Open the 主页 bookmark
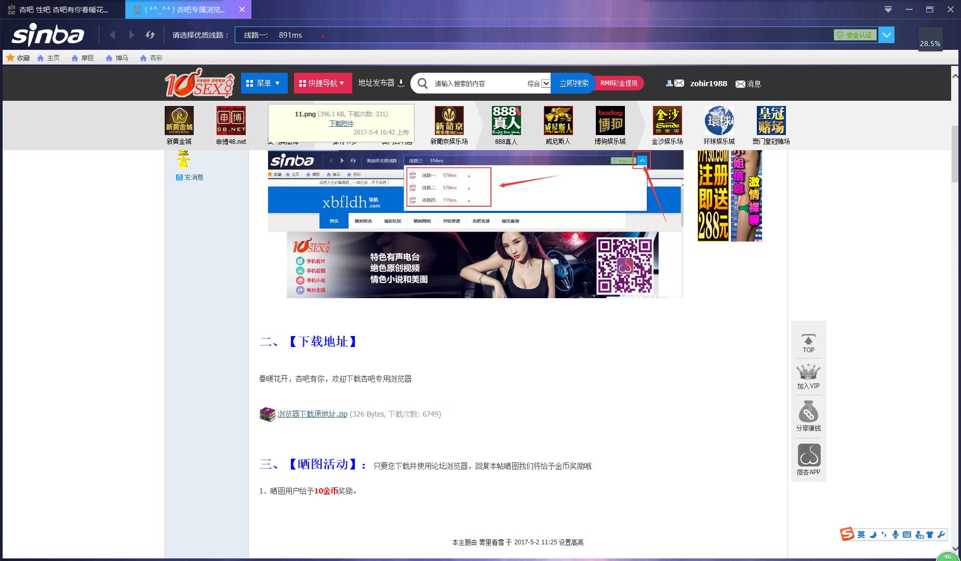 (x=48, y=58)
